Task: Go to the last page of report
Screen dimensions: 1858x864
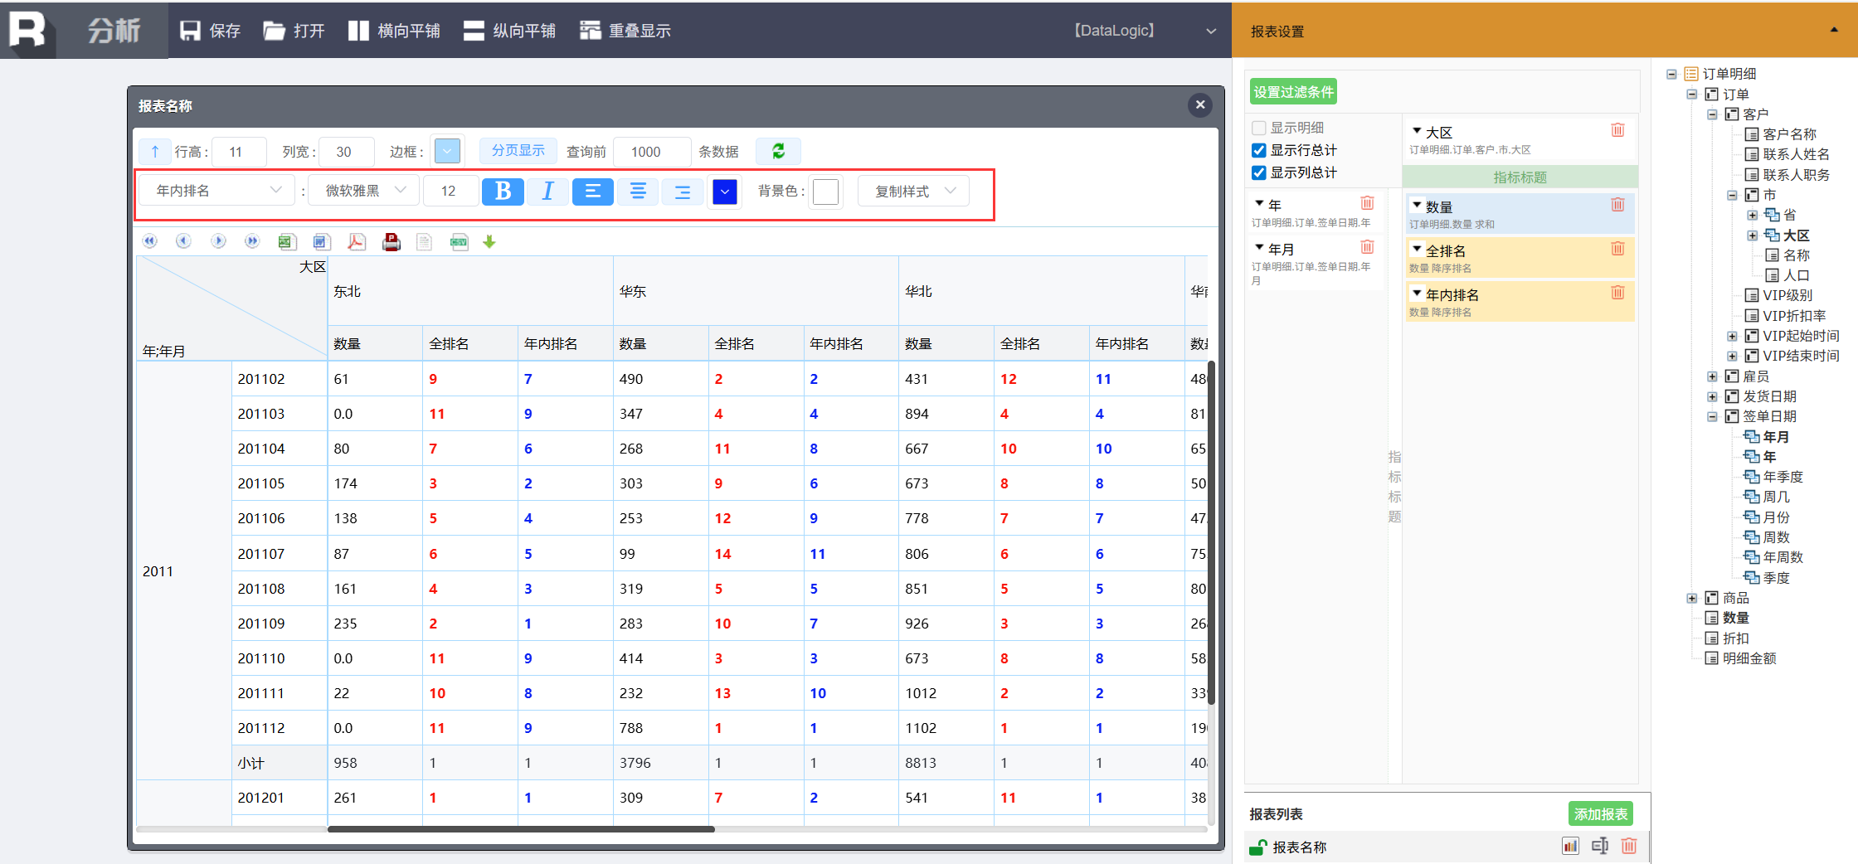Action: coord(252,241)
